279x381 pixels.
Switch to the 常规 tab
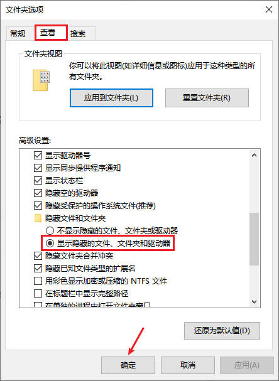[x=18, y=33]
